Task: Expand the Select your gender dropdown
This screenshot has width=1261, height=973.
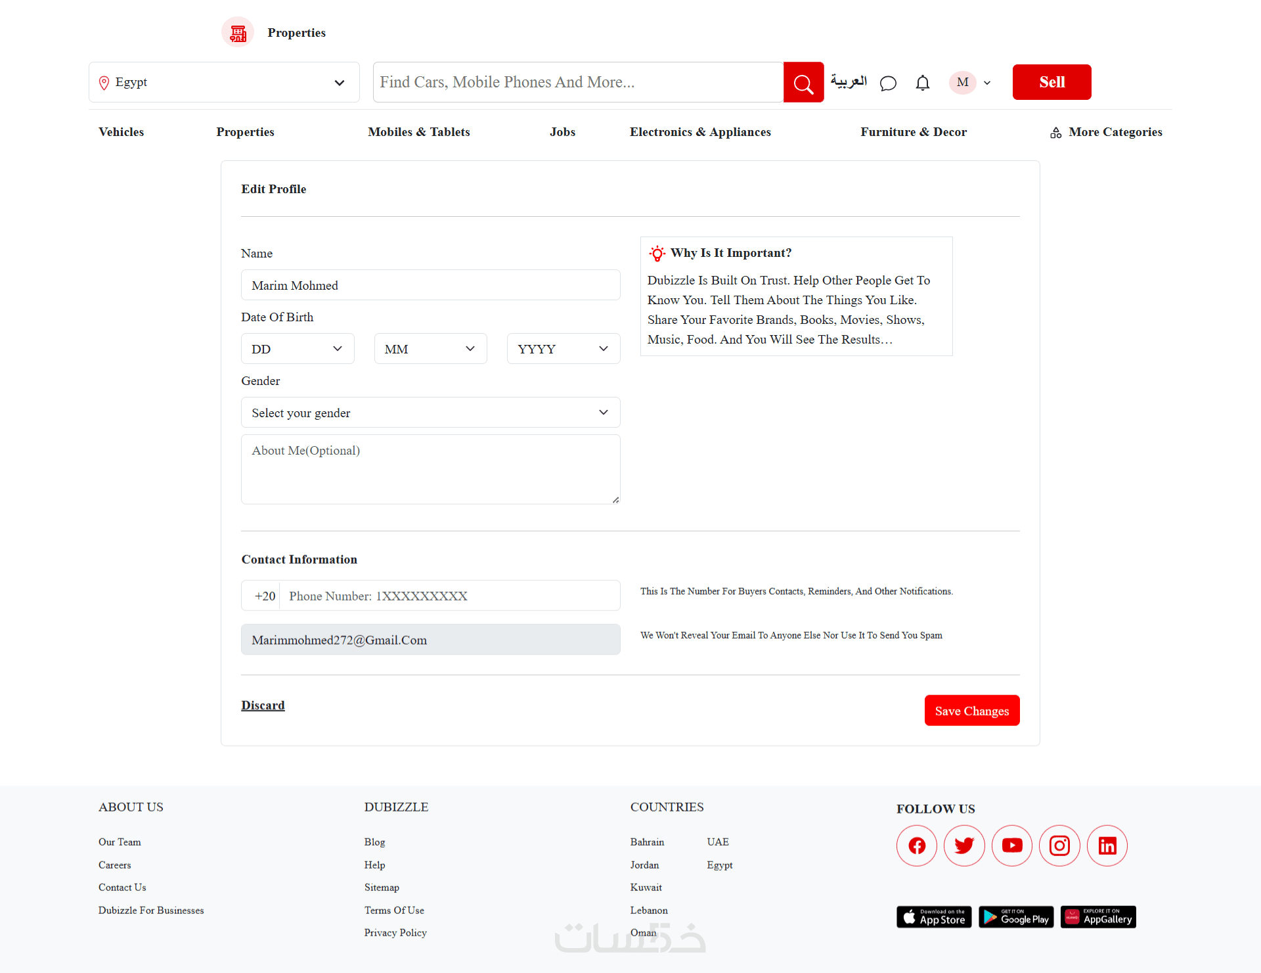Action: pos(430,413)
